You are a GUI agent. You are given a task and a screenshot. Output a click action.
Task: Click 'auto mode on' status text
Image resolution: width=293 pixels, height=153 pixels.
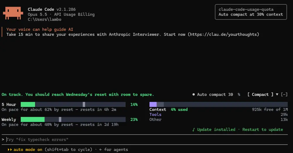tap(28, 150)
